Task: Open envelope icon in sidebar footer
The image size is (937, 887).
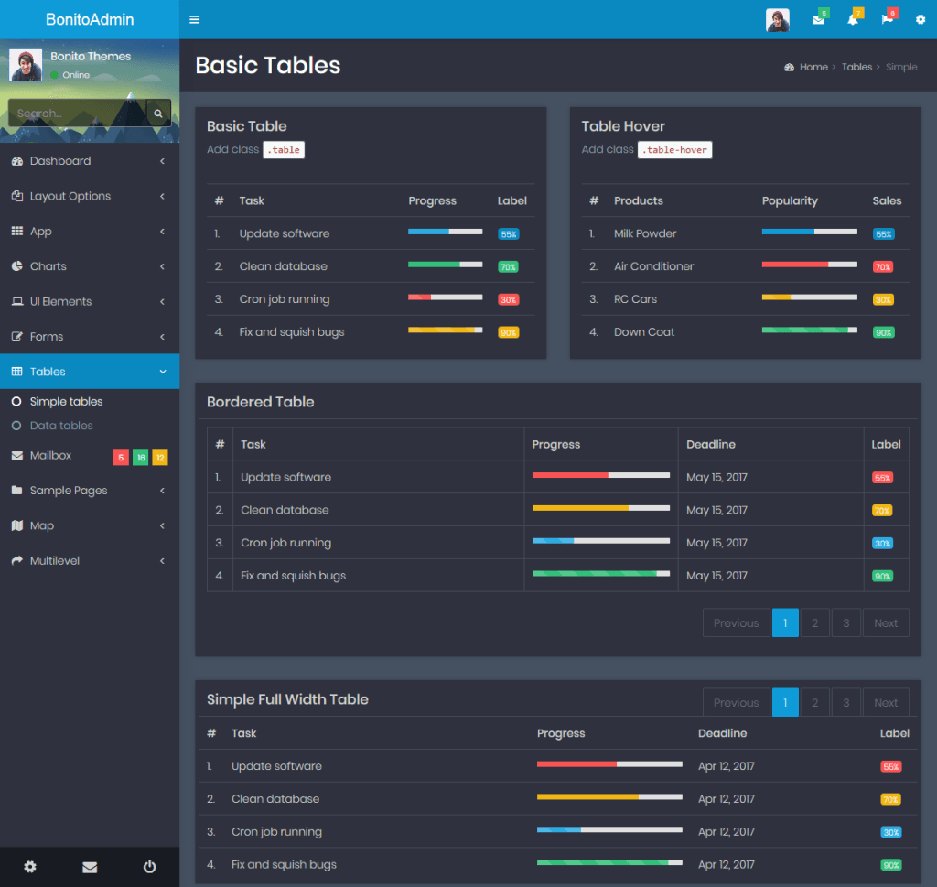Action: click(x=90, y=867)
